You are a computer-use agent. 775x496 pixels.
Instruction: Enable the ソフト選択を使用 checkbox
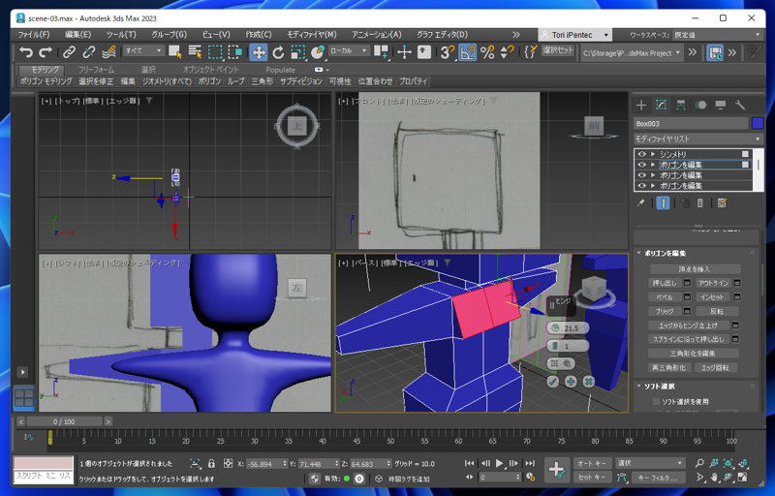pyautogui.click(x=656, y=401)
